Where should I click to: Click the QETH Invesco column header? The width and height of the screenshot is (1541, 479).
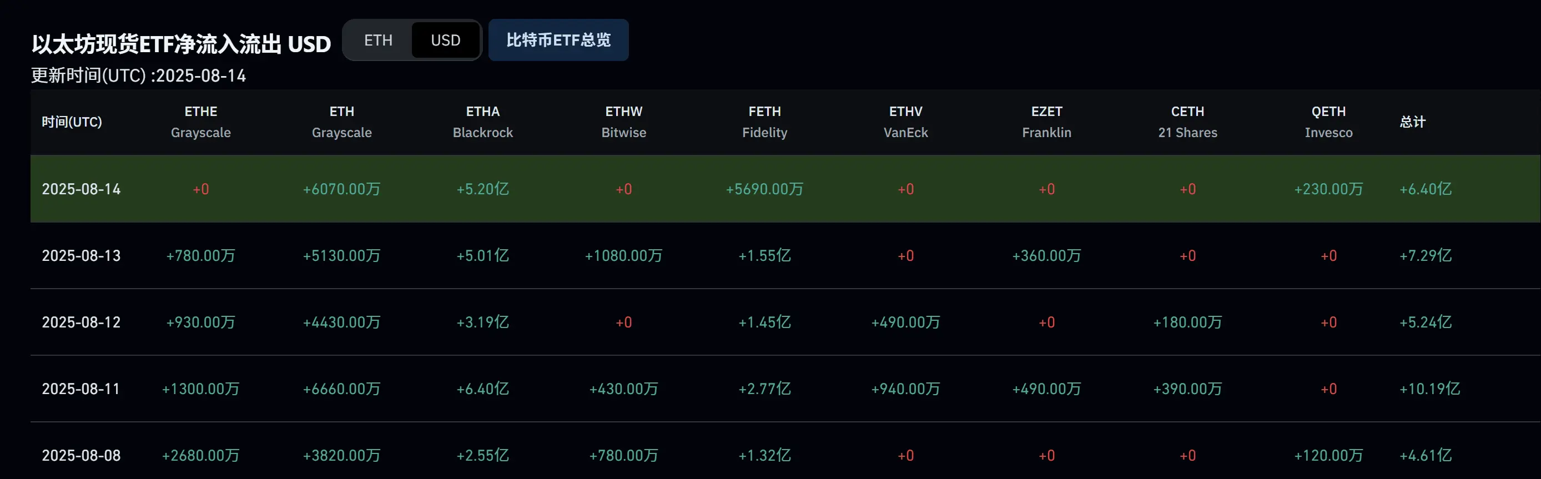(1328, 122)
